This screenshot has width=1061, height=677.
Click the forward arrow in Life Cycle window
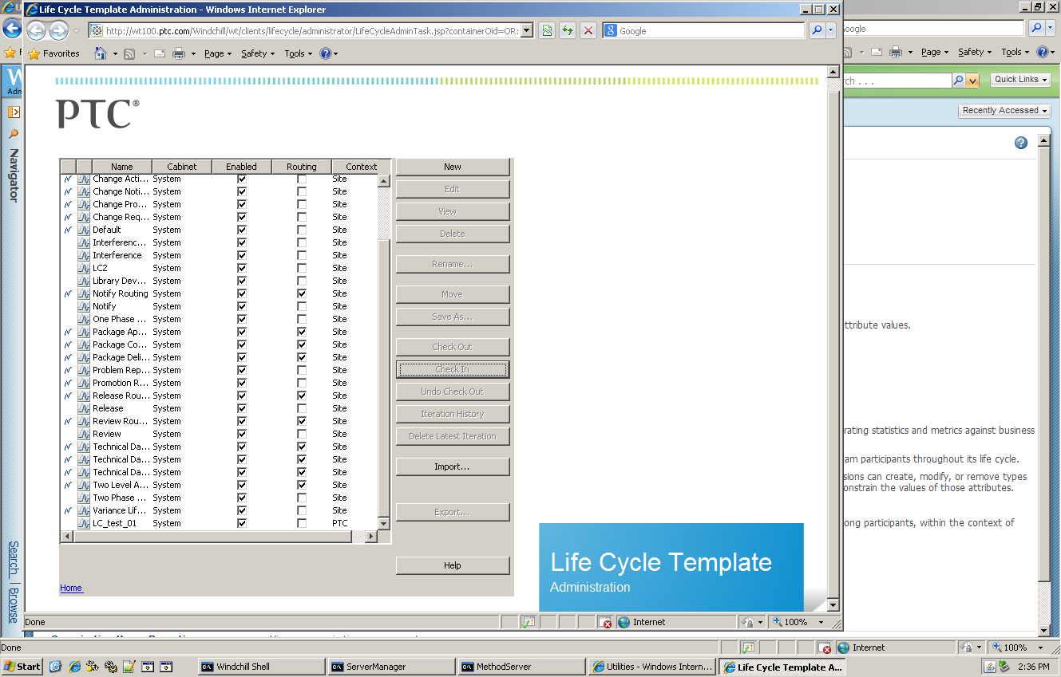(58, 30)
